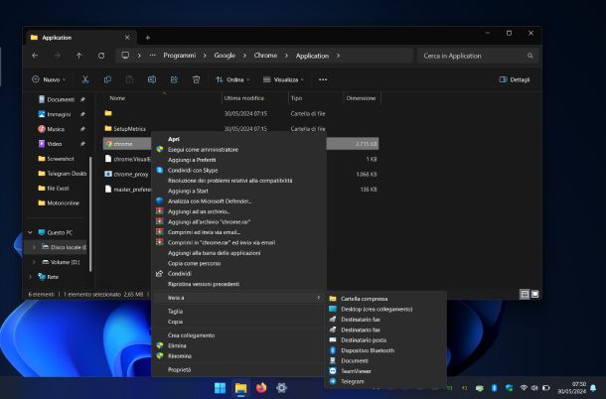Sort by Dimensione column header
This screenshot has width=606, height=399.
(x=361, y=98)
